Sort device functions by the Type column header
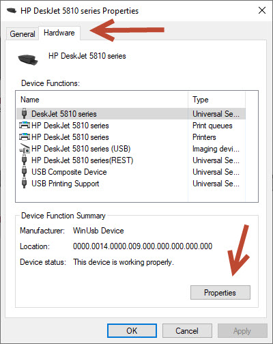273x344 pixels. tap(217, 100)
